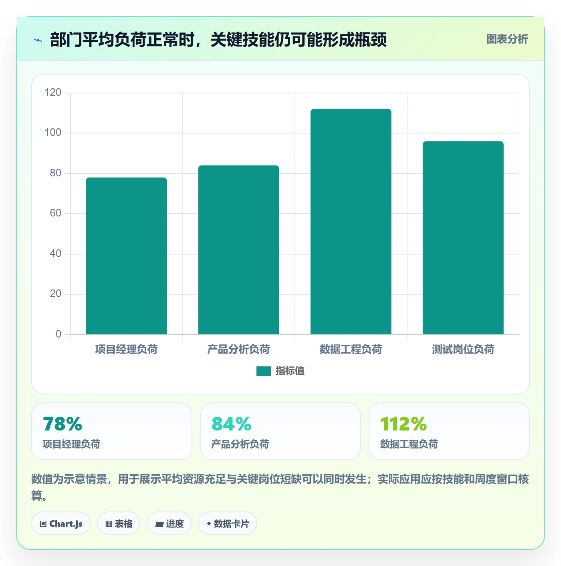
Task: Click the 120 y-axis value
Action: click(53, 93)
